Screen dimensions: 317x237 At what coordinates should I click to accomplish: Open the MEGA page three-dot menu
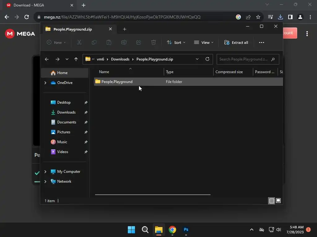(x=307, y=34)
